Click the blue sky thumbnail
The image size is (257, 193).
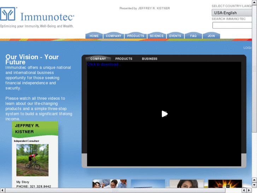click(x=148, y=184)
